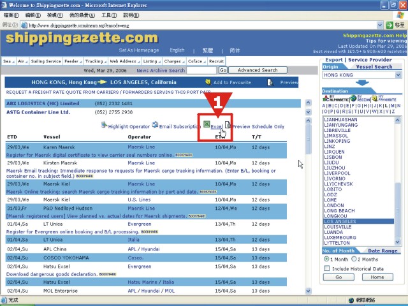Viewport: 408px width, 306px height.
Task: Select the 1 Month radio button
Action: pos(326,259)
